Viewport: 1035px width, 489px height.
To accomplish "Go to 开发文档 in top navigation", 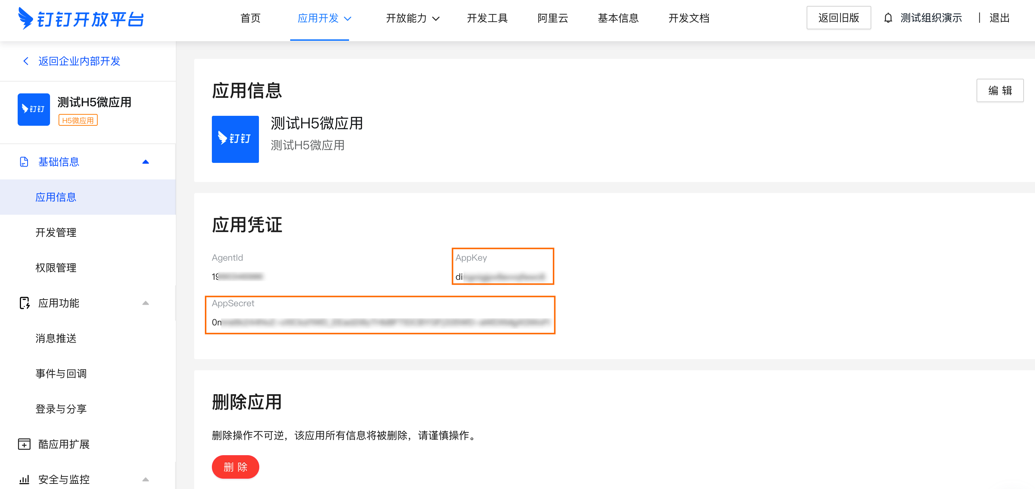I will pos(689,18).
